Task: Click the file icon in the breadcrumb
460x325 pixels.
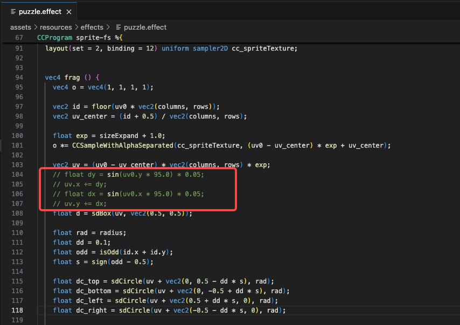Action: pyautogui.click(x=118, y=27)
